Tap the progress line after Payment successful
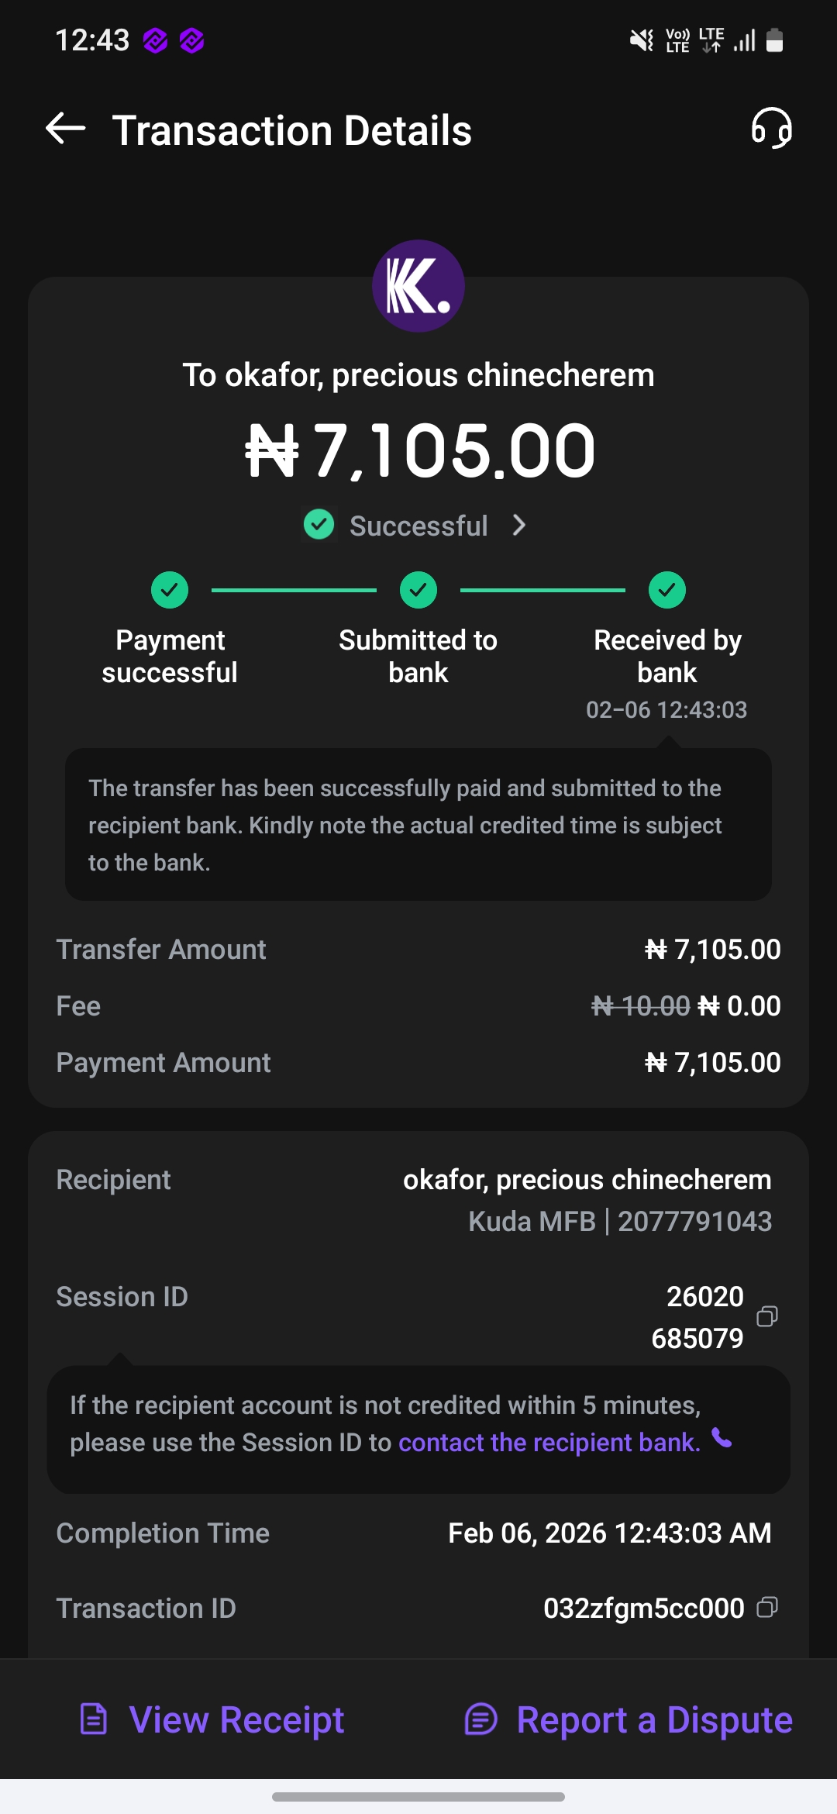The width and height of the screenshot is (837, 1814). tap(294, 591)
